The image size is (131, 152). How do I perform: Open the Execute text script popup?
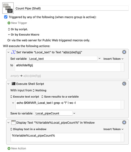[x=25, y=97]
